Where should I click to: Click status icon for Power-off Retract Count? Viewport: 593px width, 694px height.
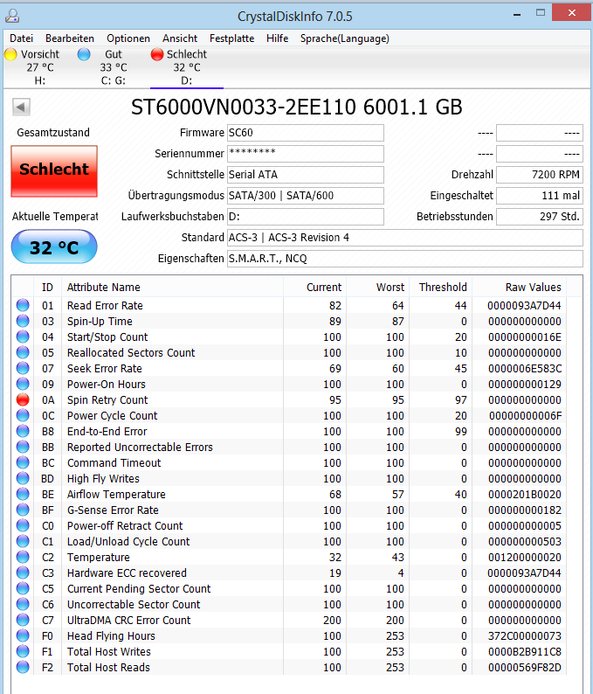23,525
